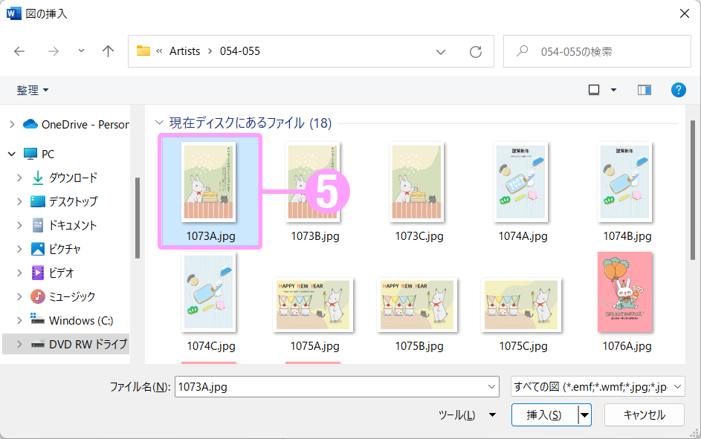
Task: Click the Back navigation arrow
Action: click(x=20, y=51)
